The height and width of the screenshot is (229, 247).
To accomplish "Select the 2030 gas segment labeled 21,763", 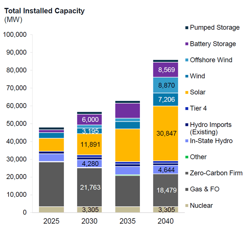I will [90, 187].
